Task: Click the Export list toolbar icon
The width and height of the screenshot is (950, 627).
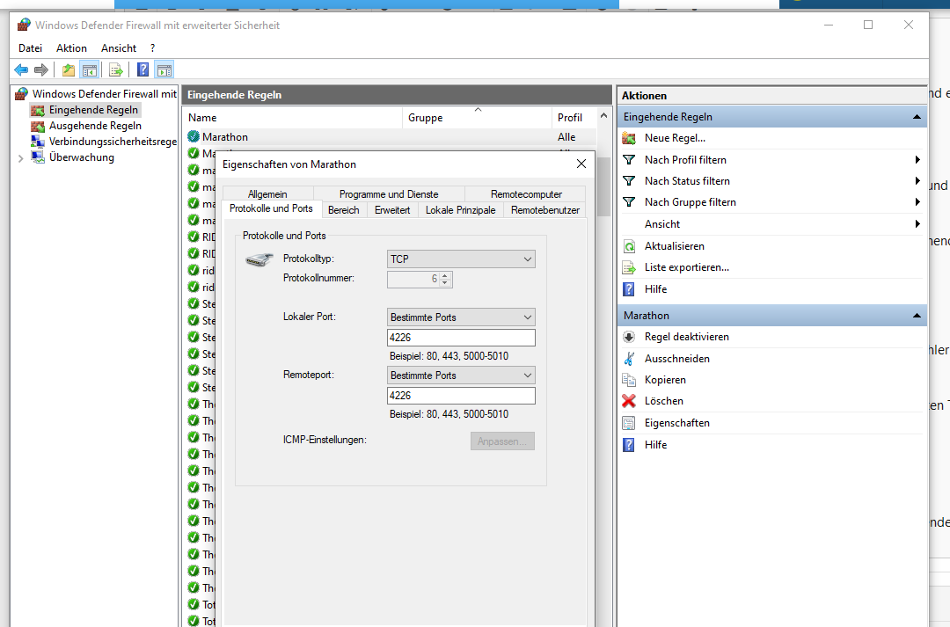Action: click(116, 70)
